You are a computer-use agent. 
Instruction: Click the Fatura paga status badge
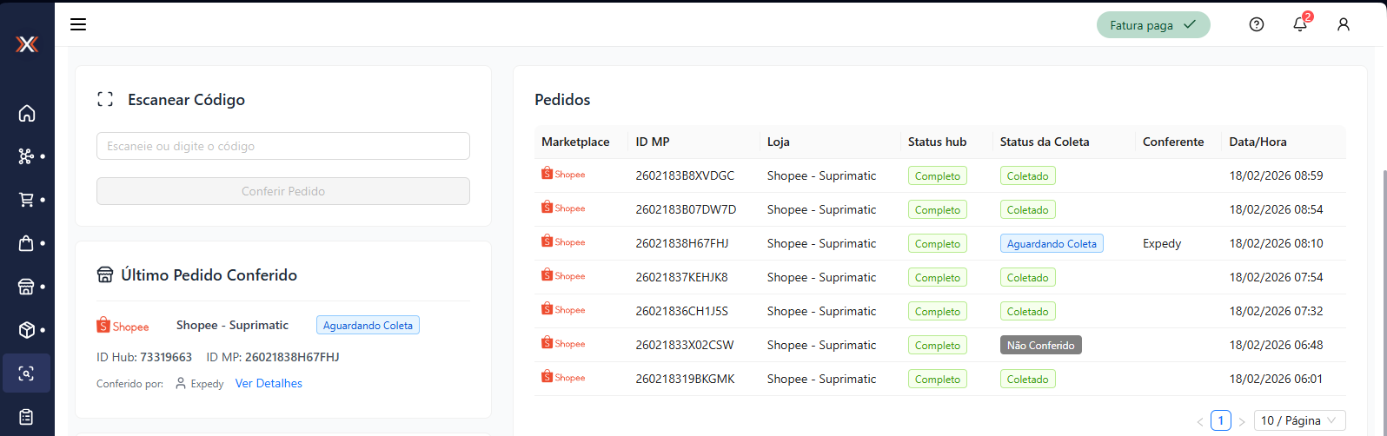click(1152, 25)
